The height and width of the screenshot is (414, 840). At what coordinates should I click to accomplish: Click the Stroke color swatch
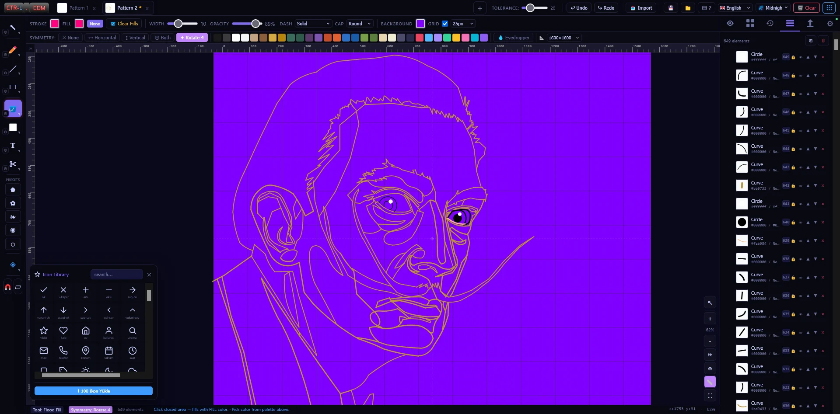[x=55, y=24]
